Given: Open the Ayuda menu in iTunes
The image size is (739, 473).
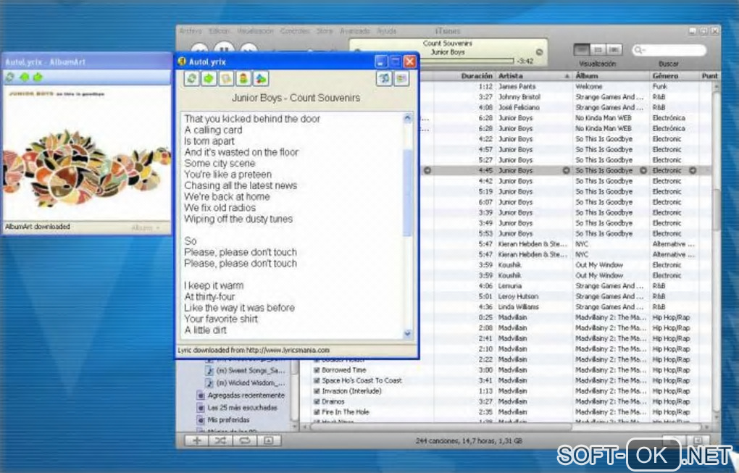Looking at the screenshot, I should click(386, 31).
